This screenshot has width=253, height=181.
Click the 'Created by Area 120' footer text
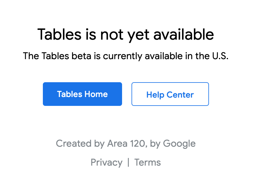pyautogui.click(x=126, y=143)
